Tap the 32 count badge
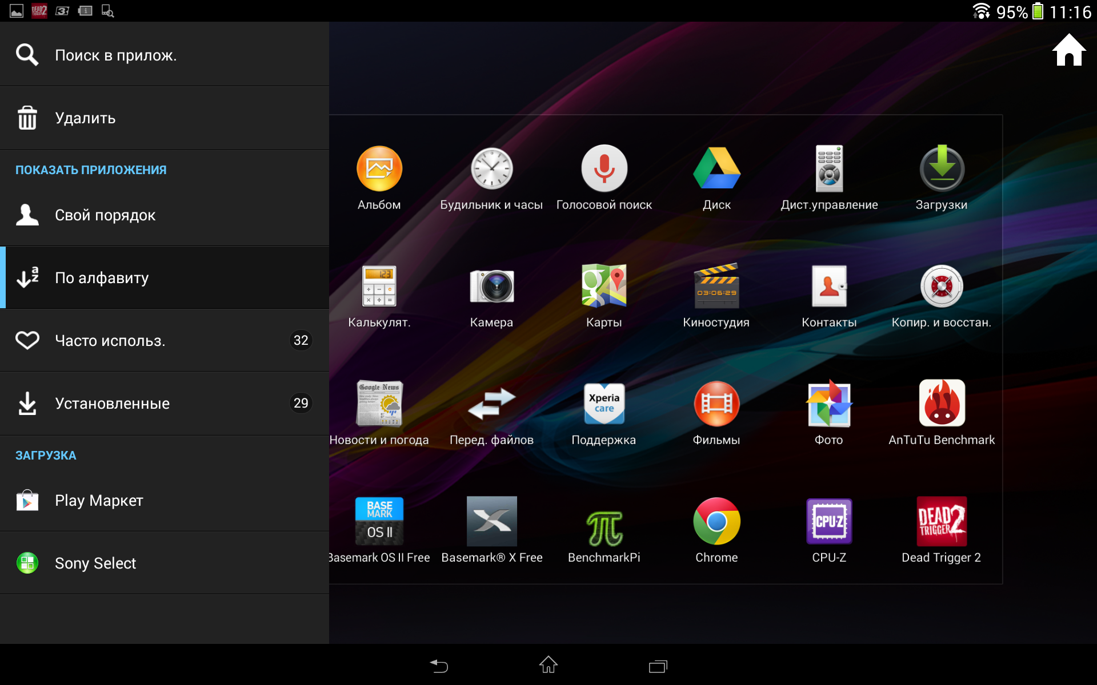Viewport: 1097px width, 685px height. (x=301, y=340)
